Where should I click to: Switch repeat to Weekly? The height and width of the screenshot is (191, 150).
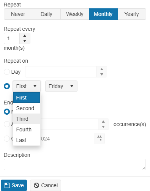tap(75, 14)
